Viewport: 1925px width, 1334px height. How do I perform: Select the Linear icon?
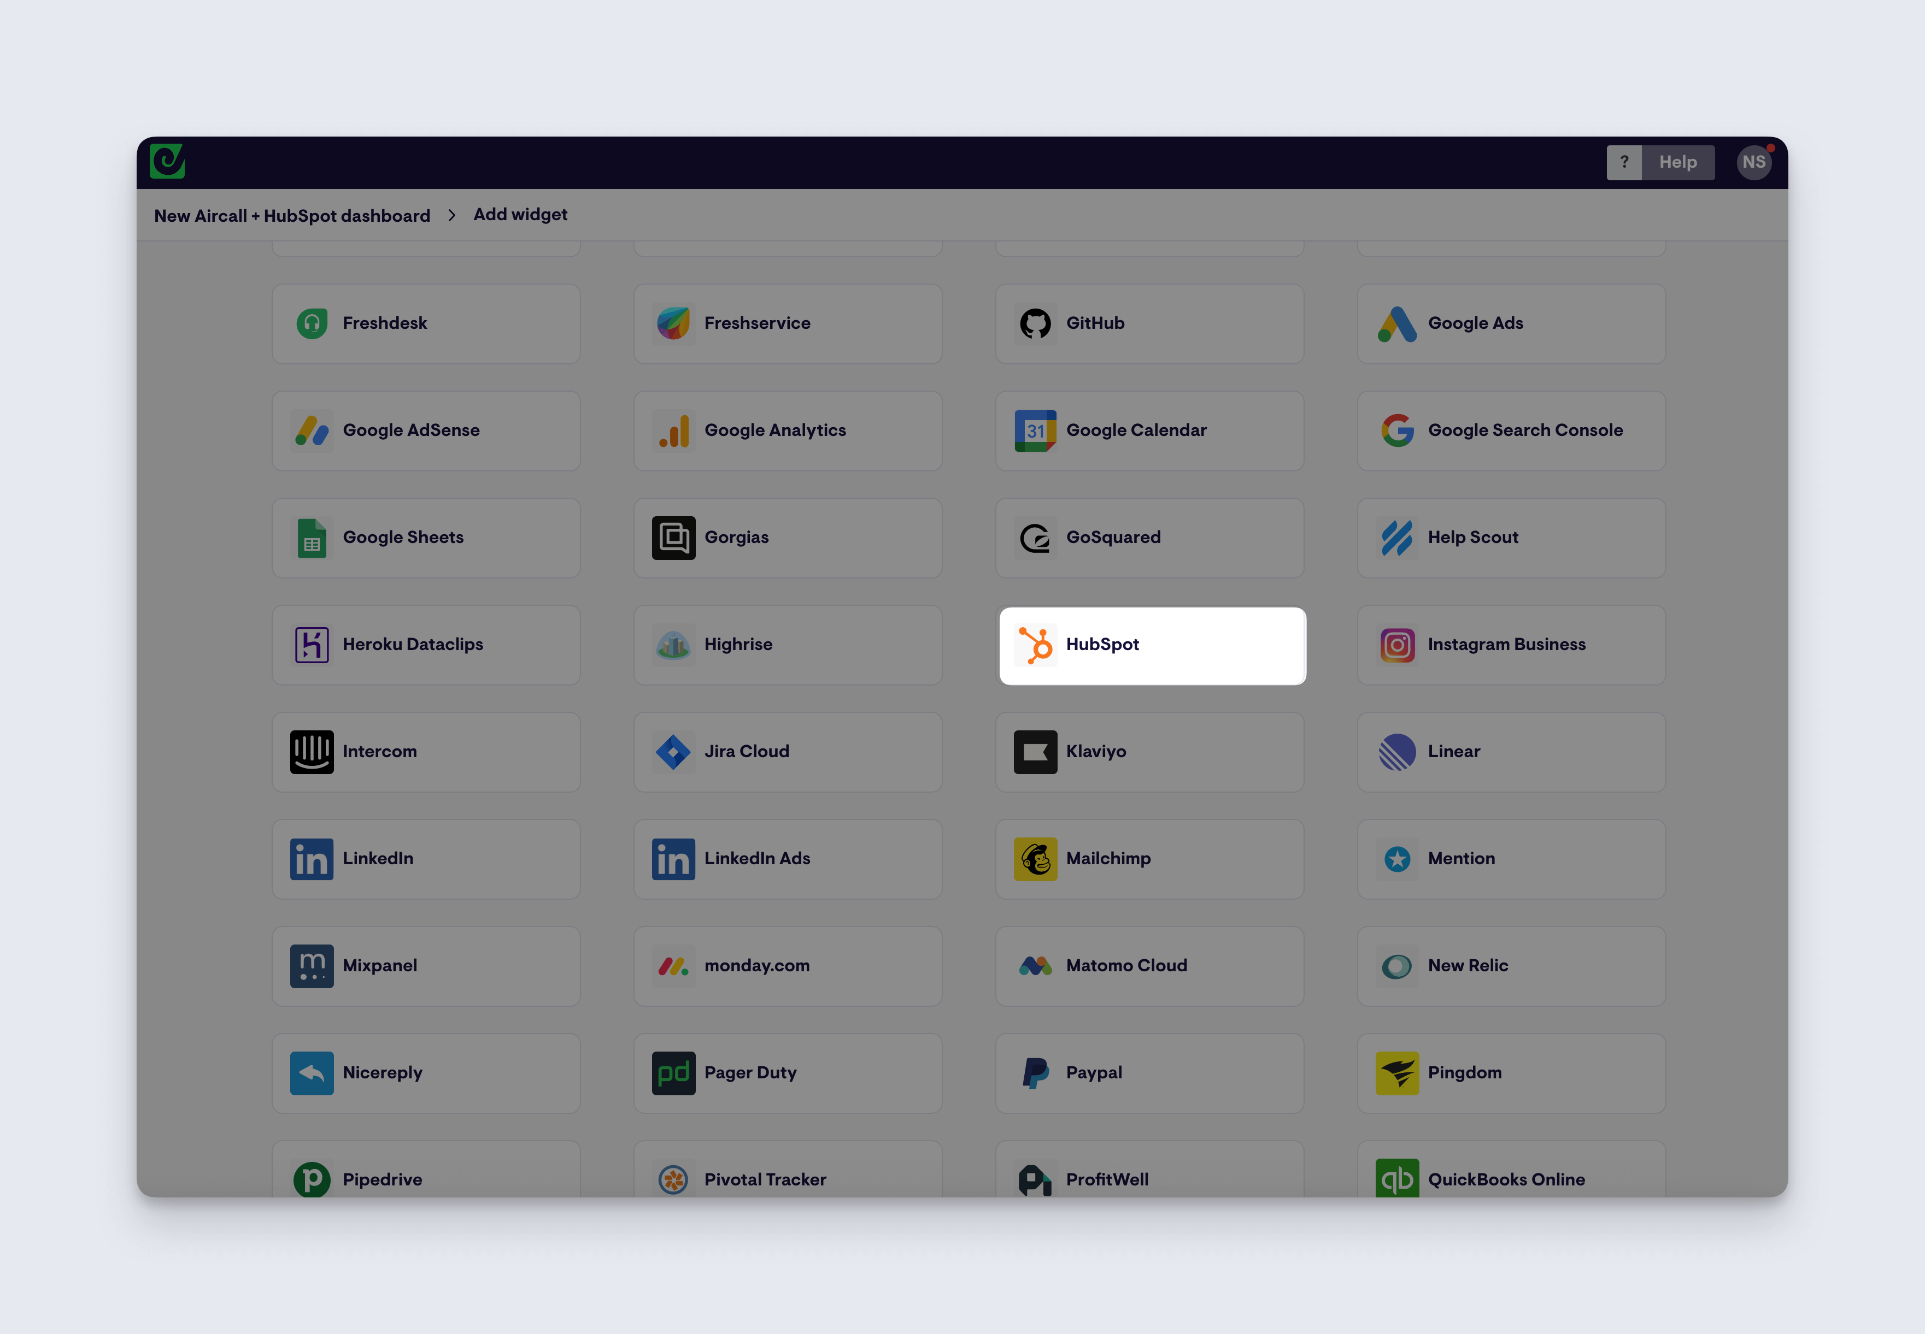[1398, 752]
